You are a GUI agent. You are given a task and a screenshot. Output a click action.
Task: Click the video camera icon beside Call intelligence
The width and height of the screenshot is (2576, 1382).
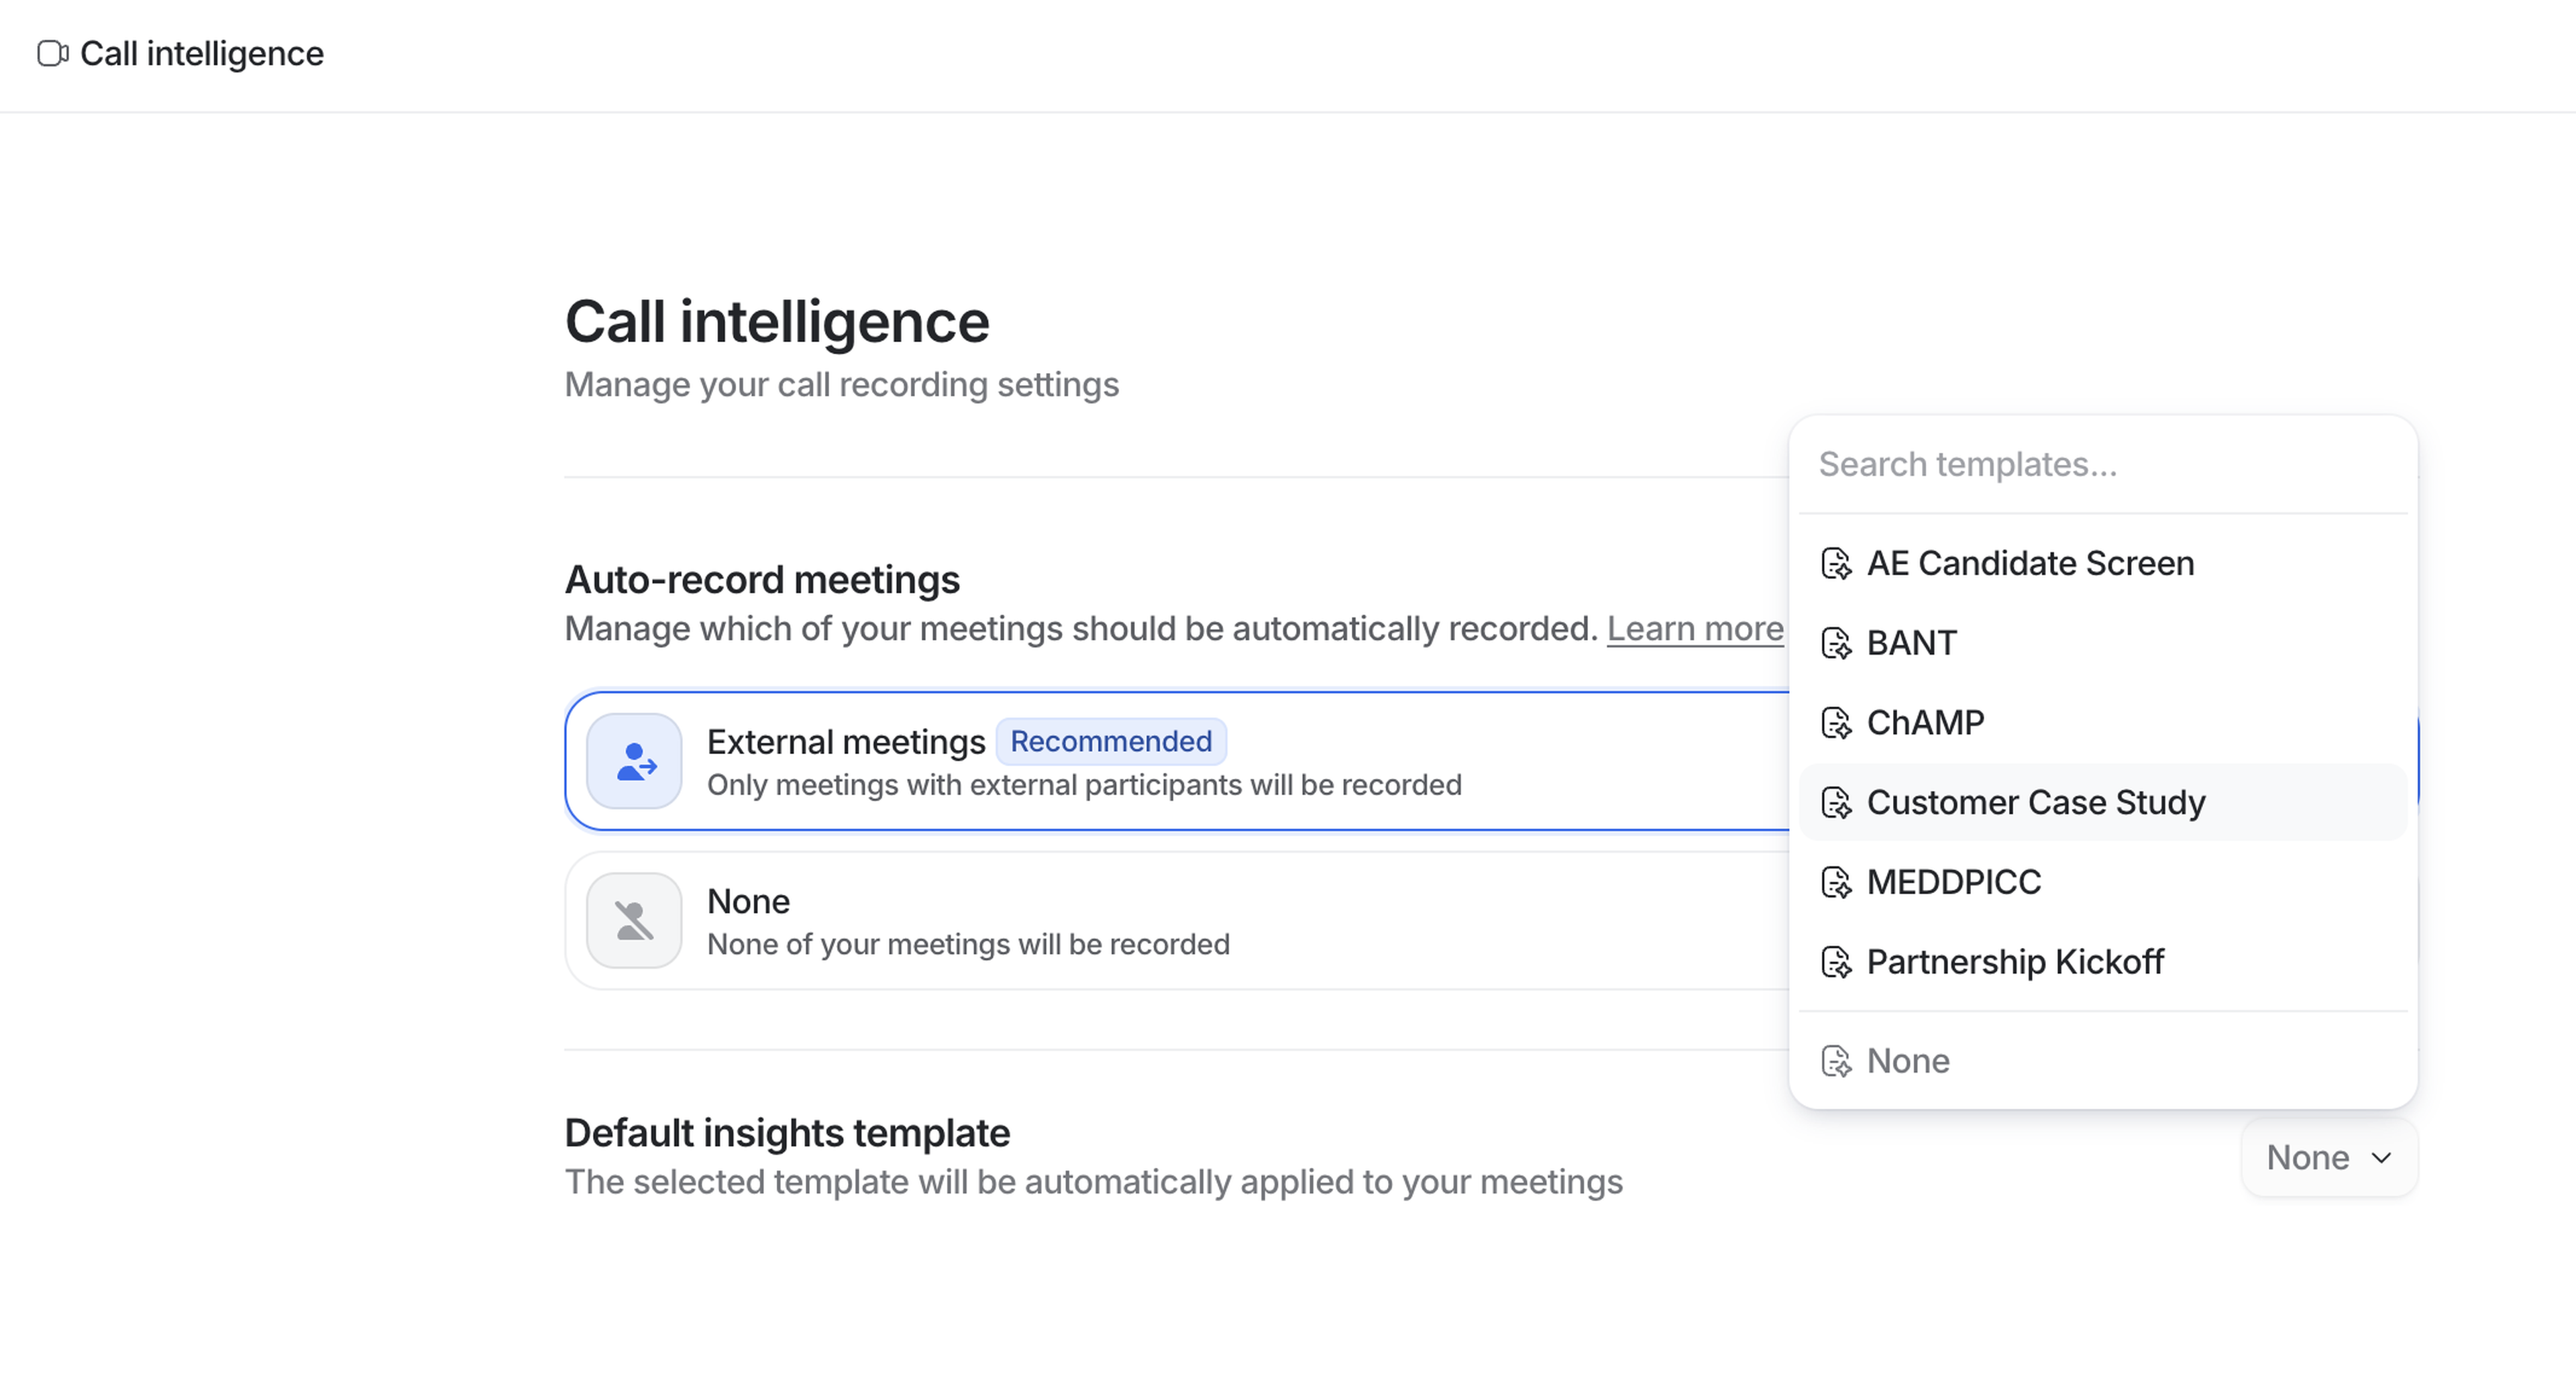tap(52, 53)
